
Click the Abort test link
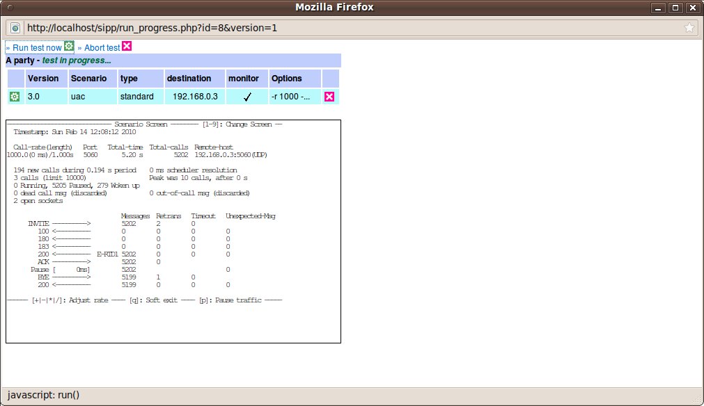point(102,47)
